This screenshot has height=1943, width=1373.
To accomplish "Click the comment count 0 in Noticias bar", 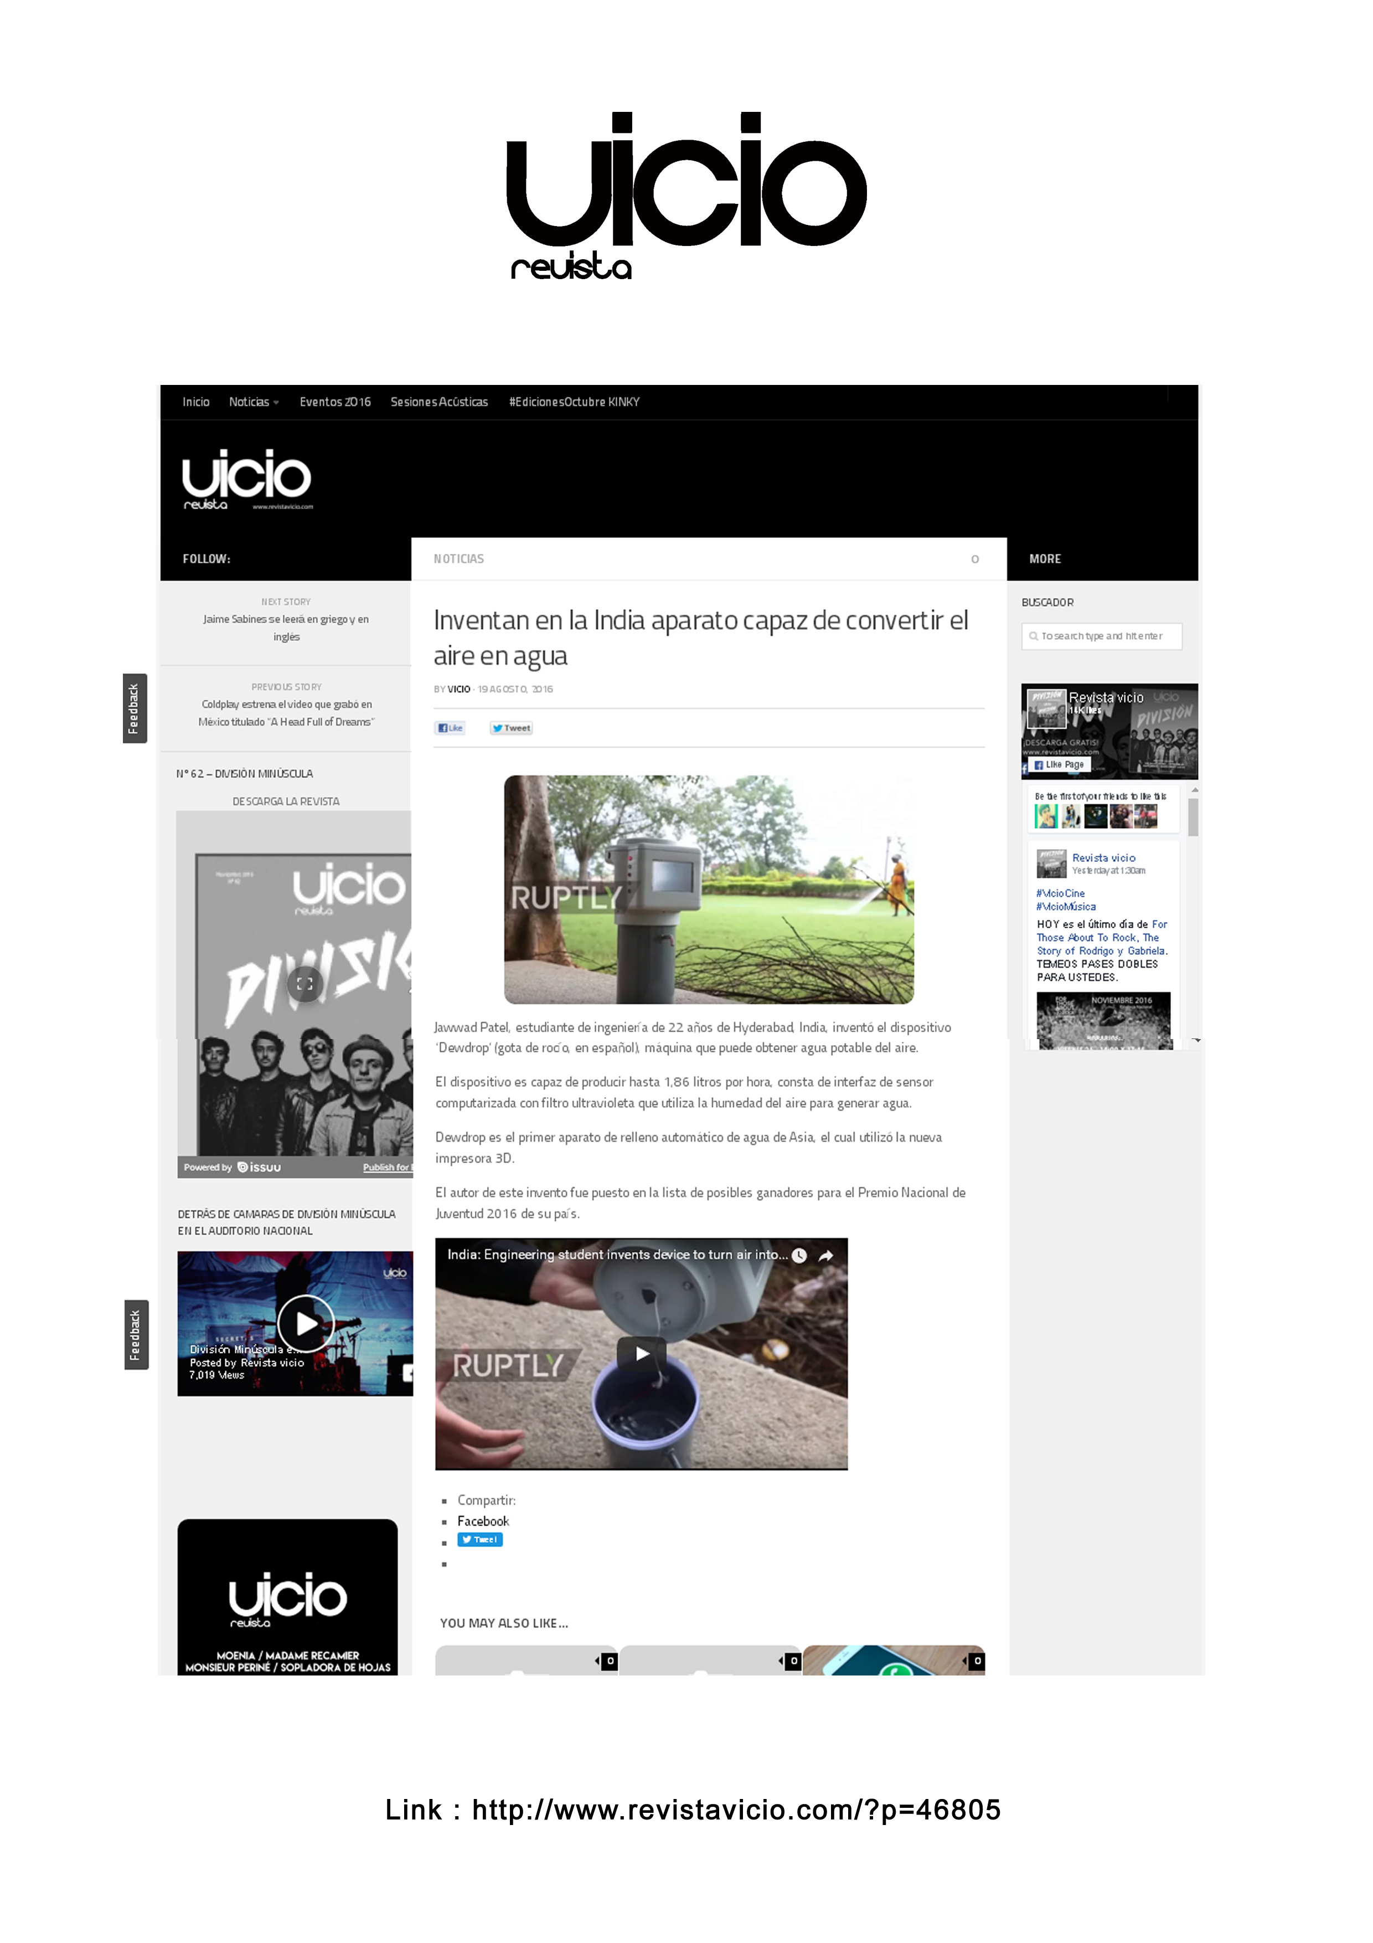I will 974,559.
